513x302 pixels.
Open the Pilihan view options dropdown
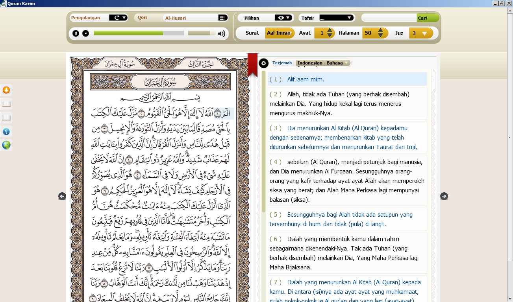tap(284, 18)
